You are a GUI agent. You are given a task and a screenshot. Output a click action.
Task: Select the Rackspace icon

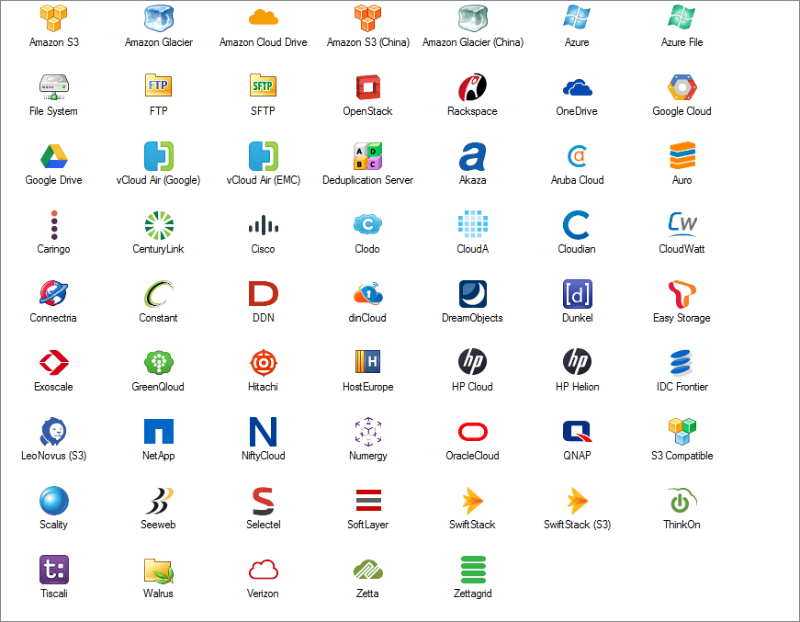point(472,86)
